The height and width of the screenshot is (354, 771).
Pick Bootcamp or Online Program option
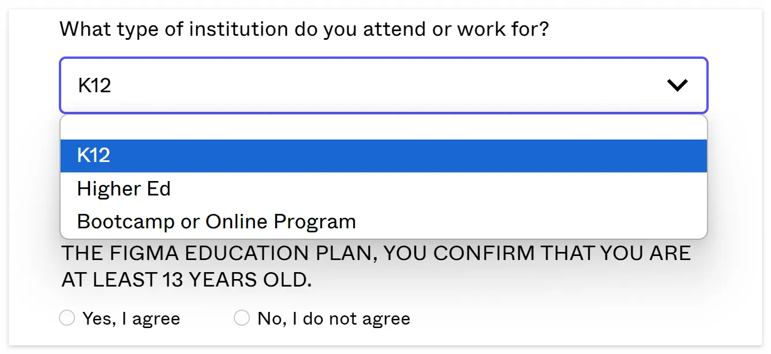pos(216,221)
